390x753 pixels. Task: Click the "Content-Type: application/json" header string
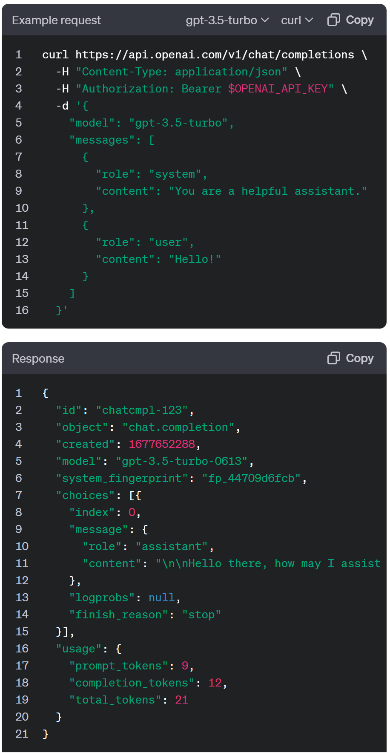181,72
